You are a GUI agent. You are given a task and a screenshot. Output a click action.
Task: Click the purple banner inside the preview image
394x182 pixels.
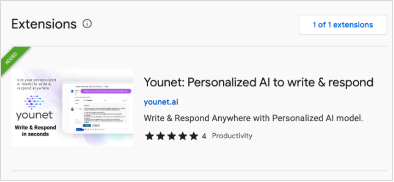[x=106, y=91]
